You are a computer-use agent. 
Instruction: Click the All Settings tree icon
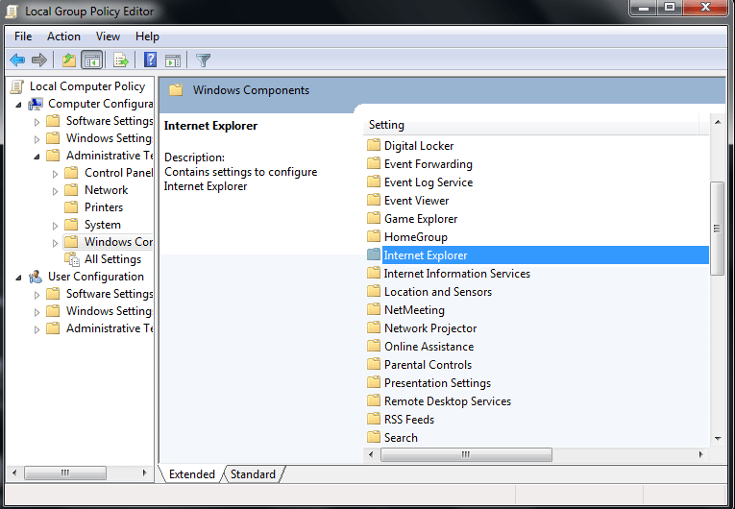(x=72, y=259)
